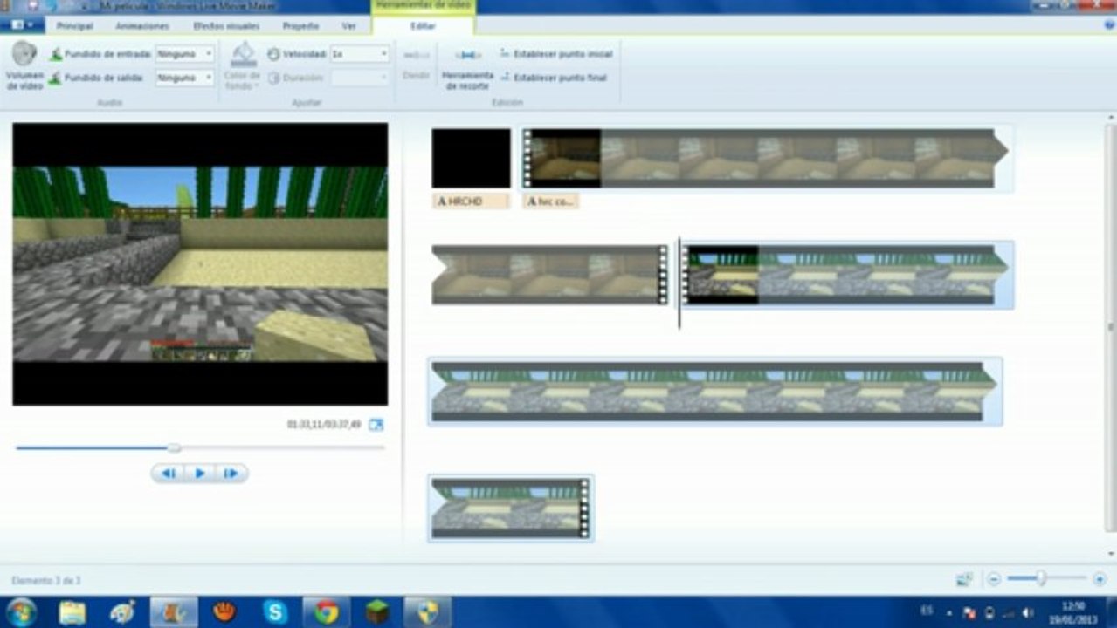Click Establecer punto final
1117x628 pixels.
[554, 78]
